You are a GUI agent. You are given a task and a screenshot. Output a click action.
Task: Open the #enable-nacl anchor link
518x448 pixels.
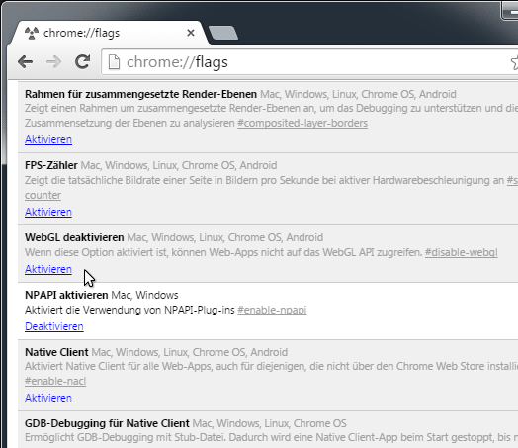click(55, 381)
